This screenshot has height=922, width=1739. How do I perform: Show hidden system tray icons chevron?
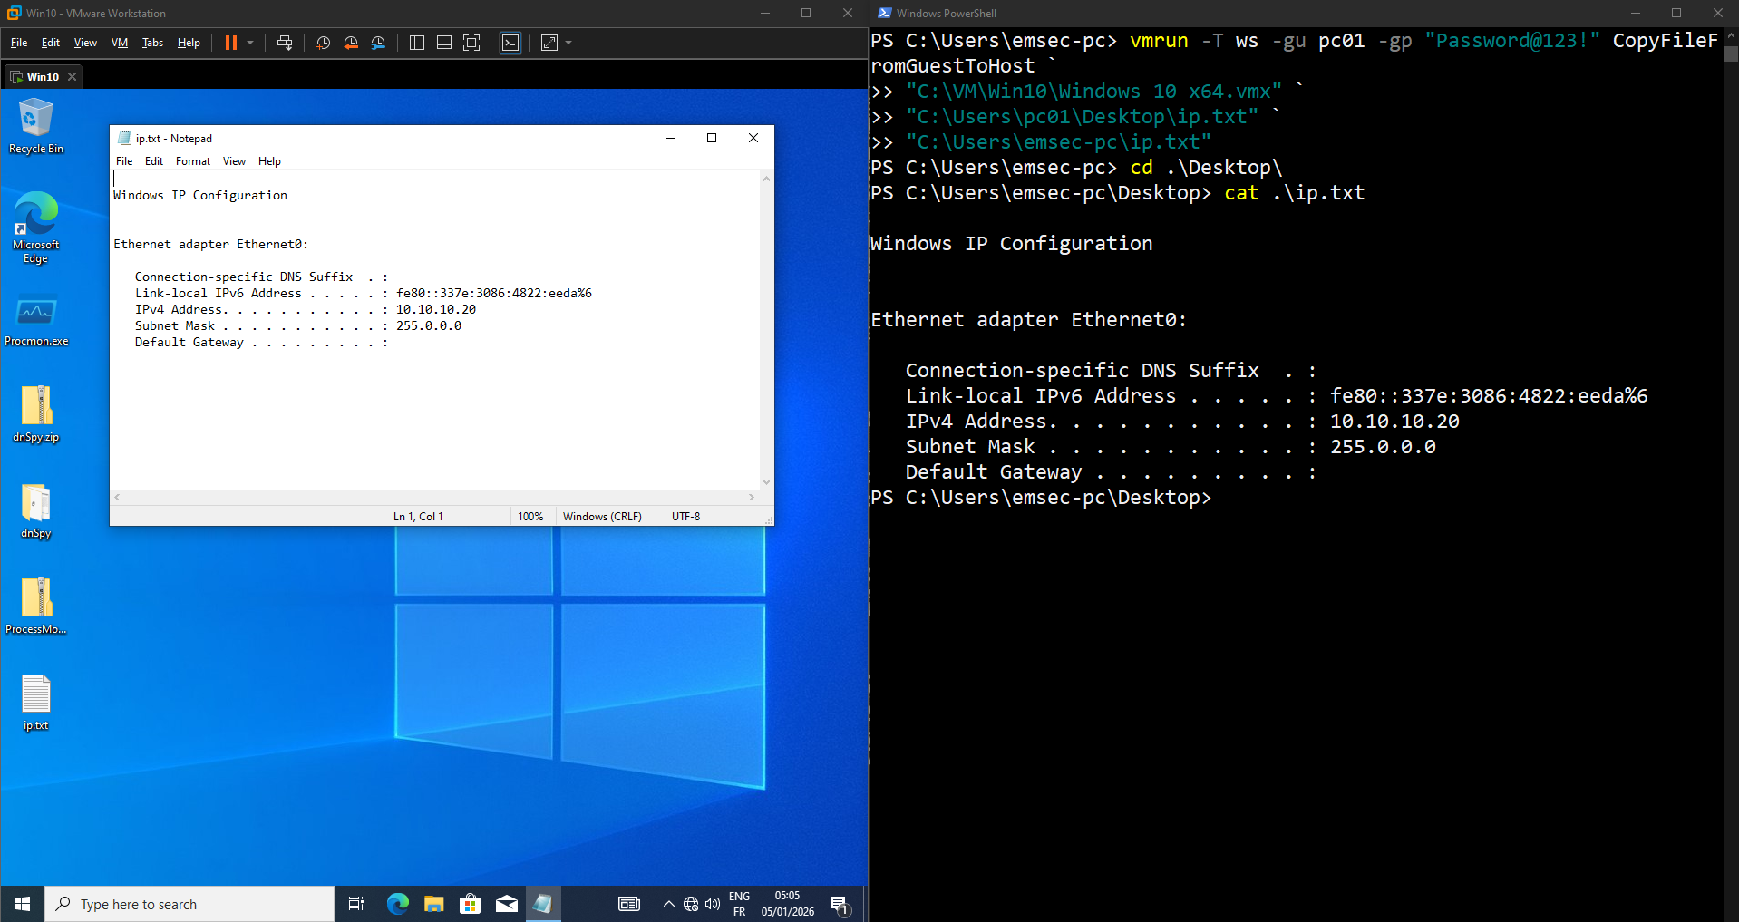click(x=668, y=904)
